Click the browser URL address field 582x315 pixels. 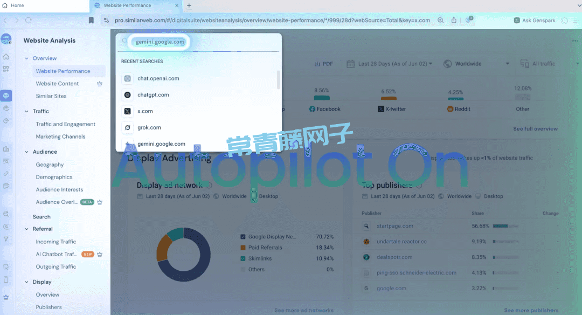click(272, 20)
